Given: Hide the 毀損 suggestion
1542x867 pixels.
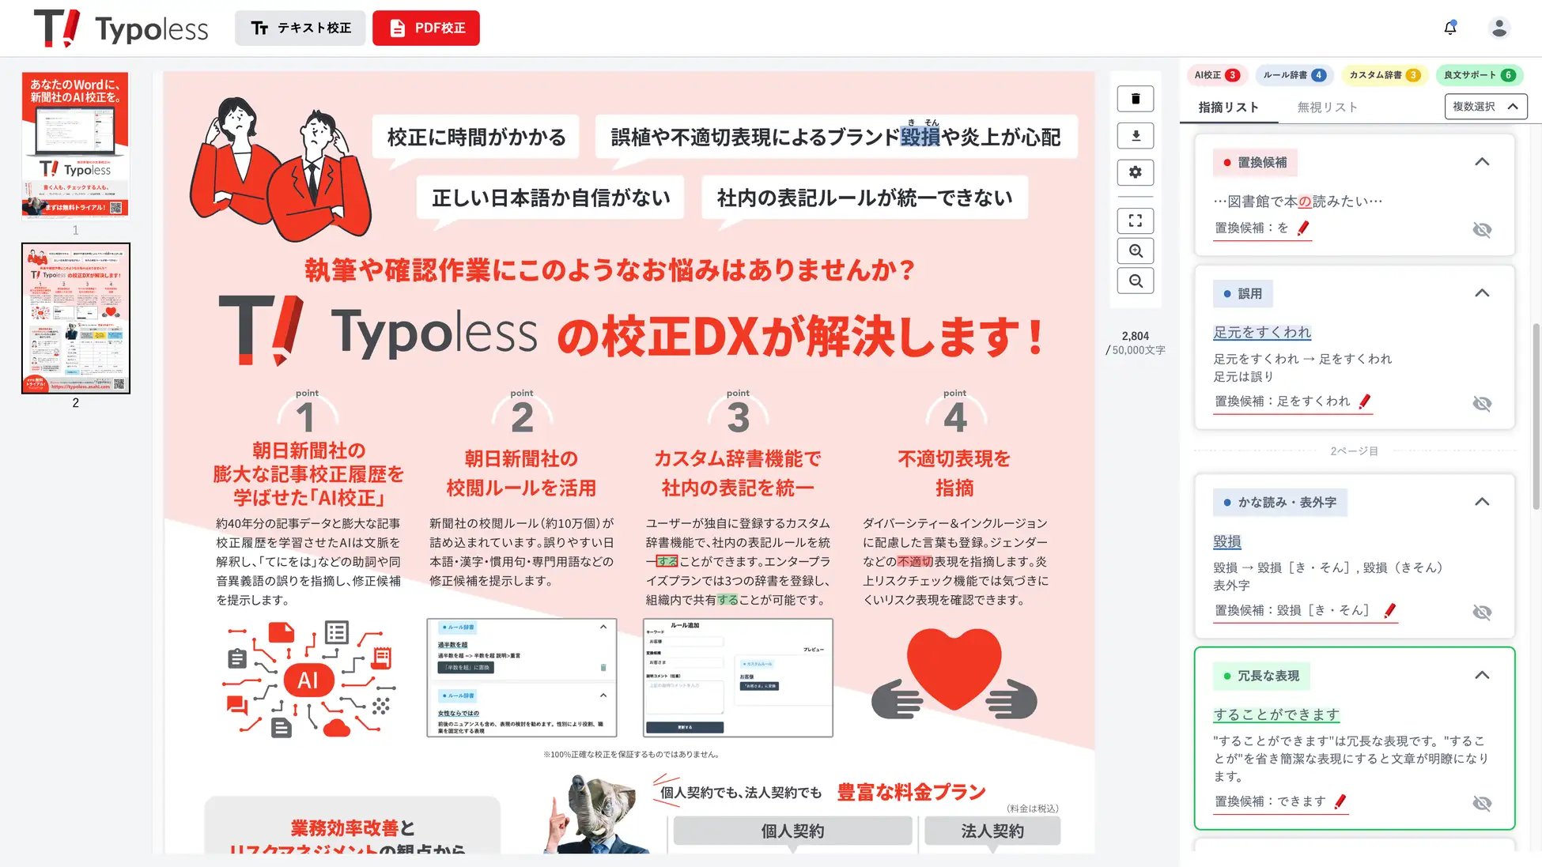Looking at the screenshot, I should [x=1482, y=613].
